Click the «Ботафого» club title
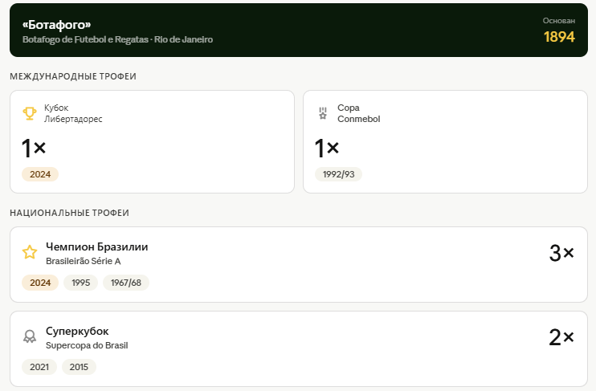The image size is (596, 391). click(x=57, y=25)
